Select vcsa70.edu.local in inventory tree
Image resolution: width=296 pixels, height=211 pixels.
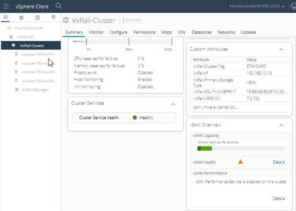click(x=28, y=28)
